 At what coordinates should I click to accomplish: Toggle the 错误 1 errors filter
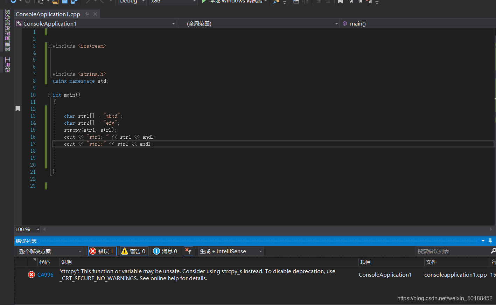click(x=102, y=251)
